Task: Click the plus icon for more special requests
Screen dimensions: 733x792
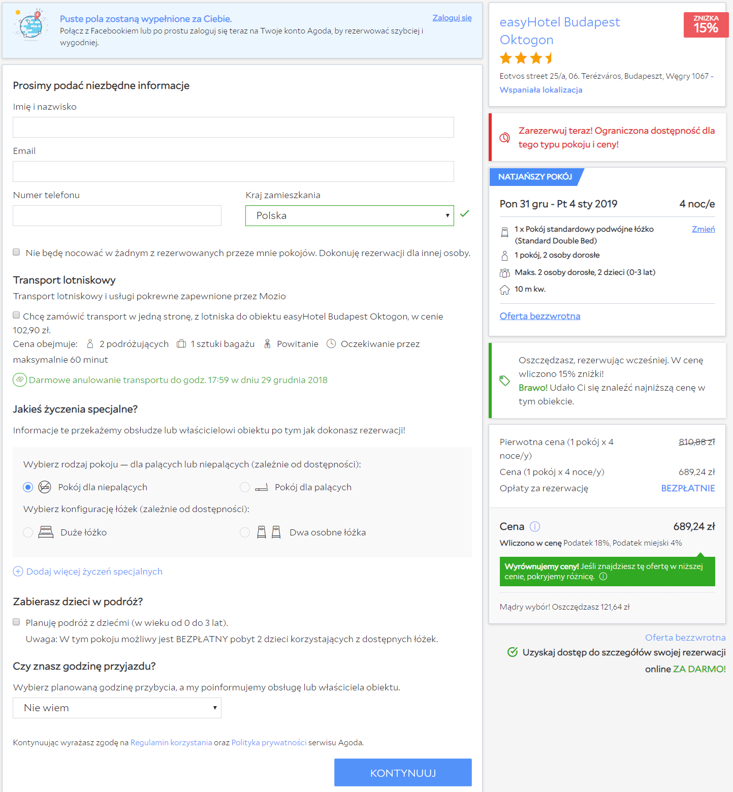Action: [18, 572]
